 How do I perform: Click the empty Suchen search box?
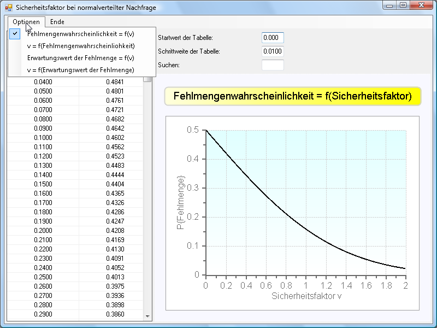click(273, 65)
